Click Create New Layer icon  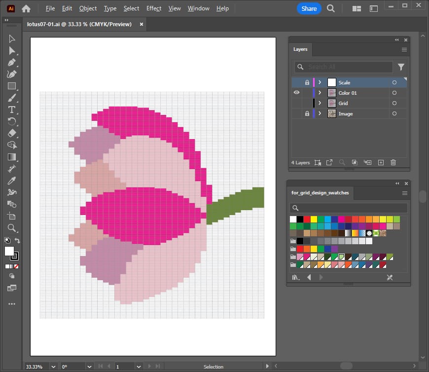(380, 162)
